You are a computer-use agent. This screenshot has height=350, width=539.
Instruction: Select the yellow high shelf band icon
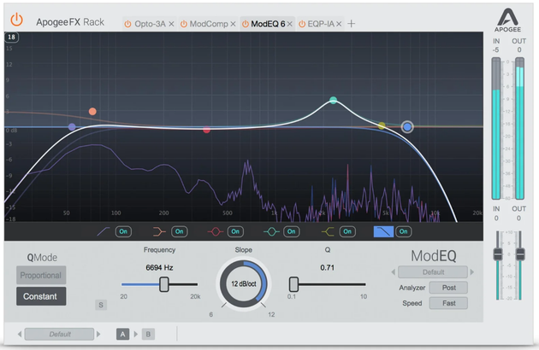click(x=328, y=231)
